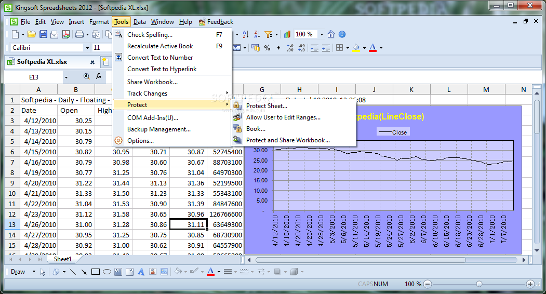Viewport: 546px width, 294px height.
Task: Click the Increase Indent icon
Action: pyautogui.click(x=326, y=48)
